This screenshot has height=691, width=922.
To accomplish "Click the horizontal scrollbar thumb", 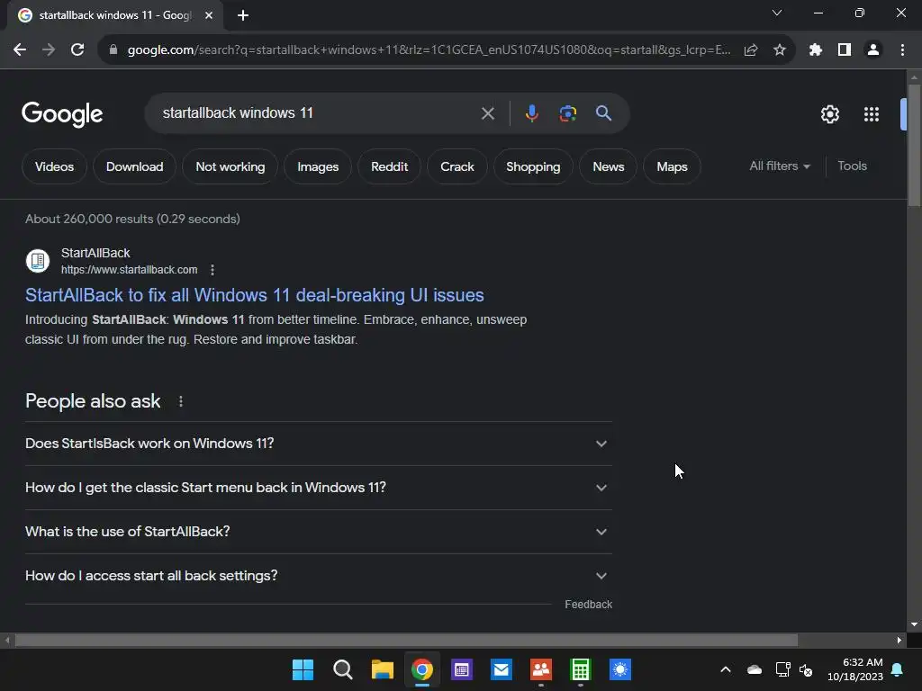I will pyautogui.click(x=406, y=640).
